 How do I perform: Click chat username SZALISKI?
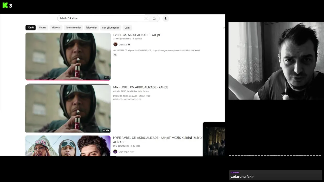point(235,172)
